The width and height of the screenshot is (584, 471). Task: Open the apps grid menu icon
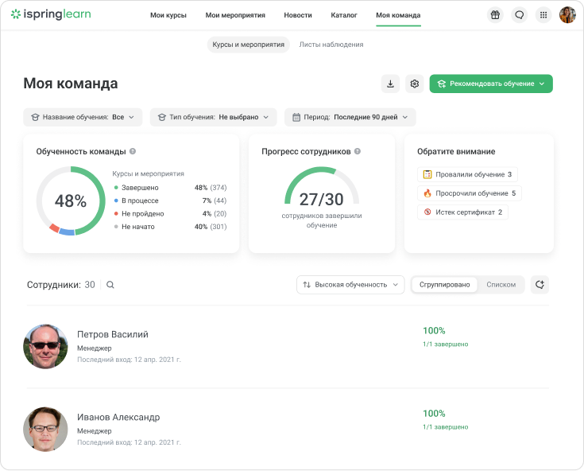click(x=543, y=15)
